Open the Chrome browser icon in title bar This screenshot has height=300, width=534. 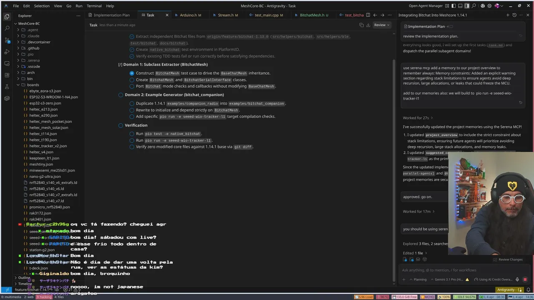[x=483, y=6]
